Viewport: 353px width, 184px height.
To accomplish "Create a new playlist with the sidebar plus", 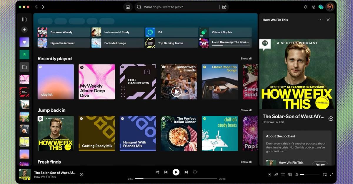I will click(24, 30).
